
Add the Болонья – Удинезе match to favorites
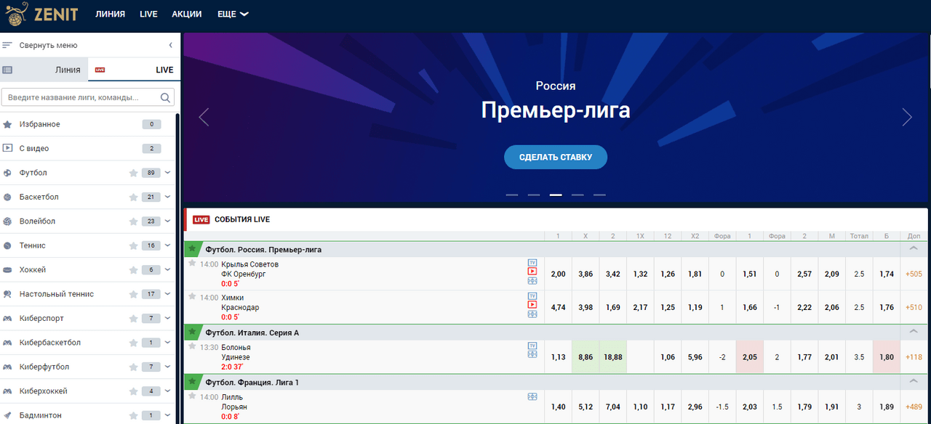[192, 346]
